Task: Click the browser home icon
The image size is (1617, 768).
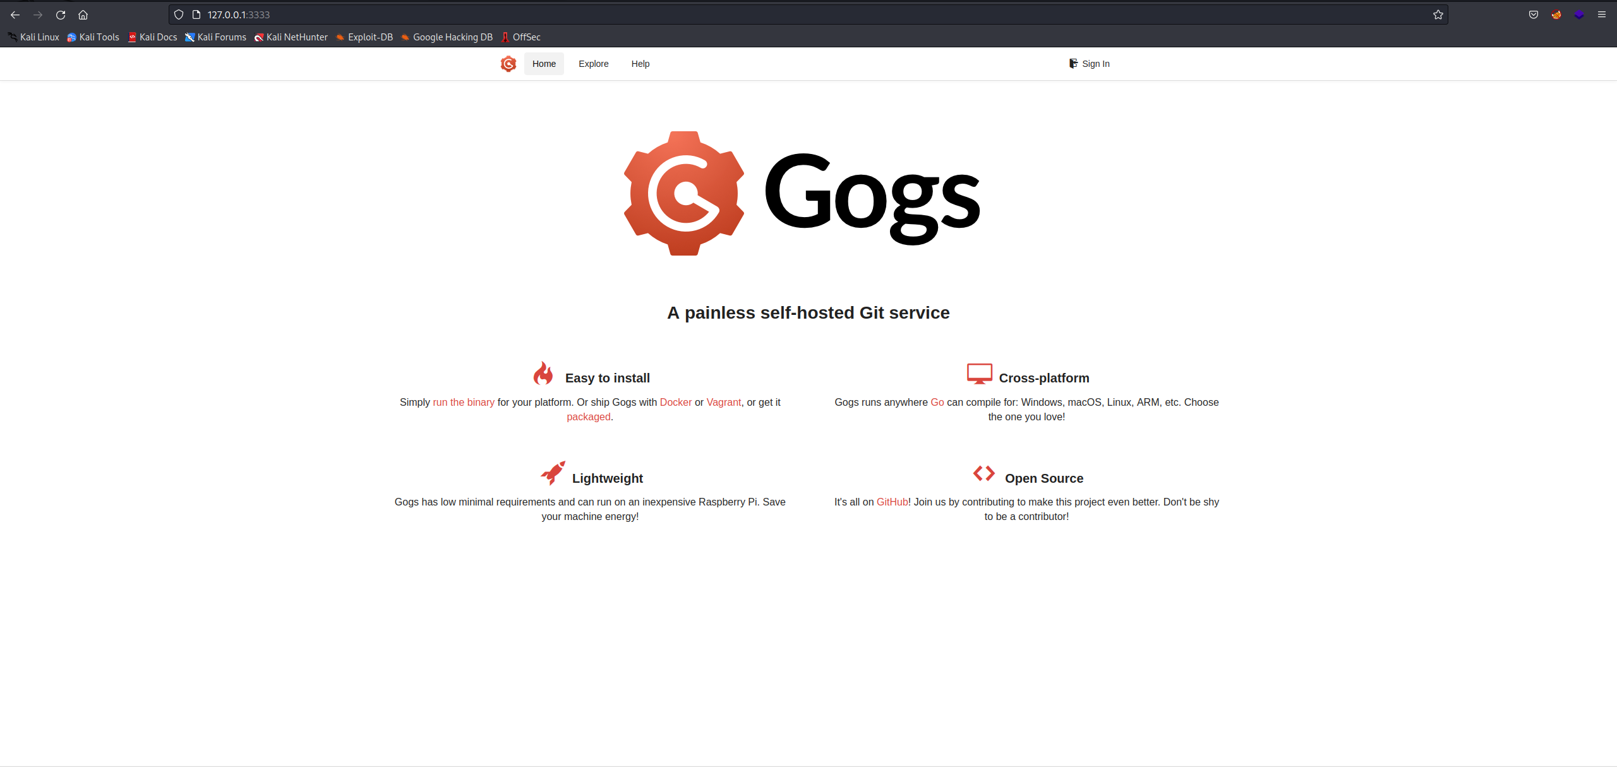Action: [x=83, y=15]
